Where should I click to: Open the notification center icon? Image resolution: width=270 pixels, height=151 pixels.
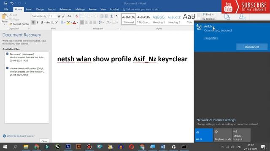coord(263,147)
